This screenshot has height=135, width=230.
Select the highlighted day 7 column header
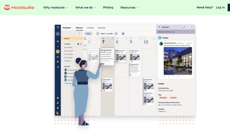(x=108, y=41)
